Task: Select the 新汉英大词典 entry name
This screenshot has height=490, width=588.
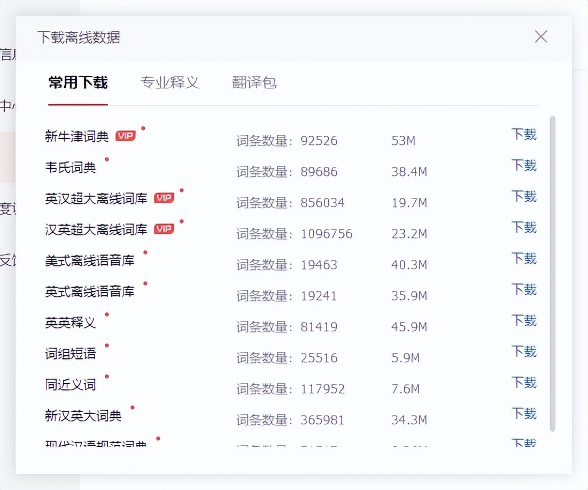Action: coord(83,416)
